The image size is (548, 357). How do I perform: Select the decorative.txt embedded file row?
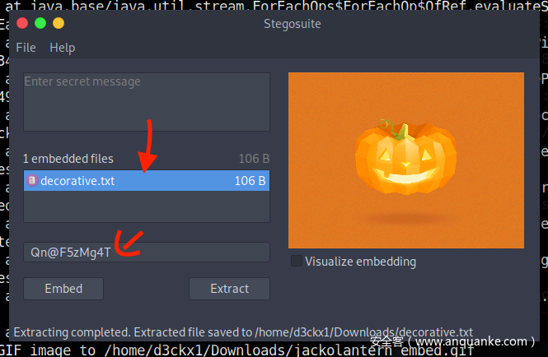147,181
